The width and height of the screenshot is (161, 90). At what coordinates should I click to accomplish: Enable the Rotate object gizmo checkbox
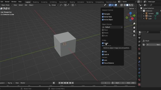[103, 33]
